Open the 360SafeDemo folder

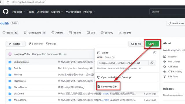click(21, 62)
